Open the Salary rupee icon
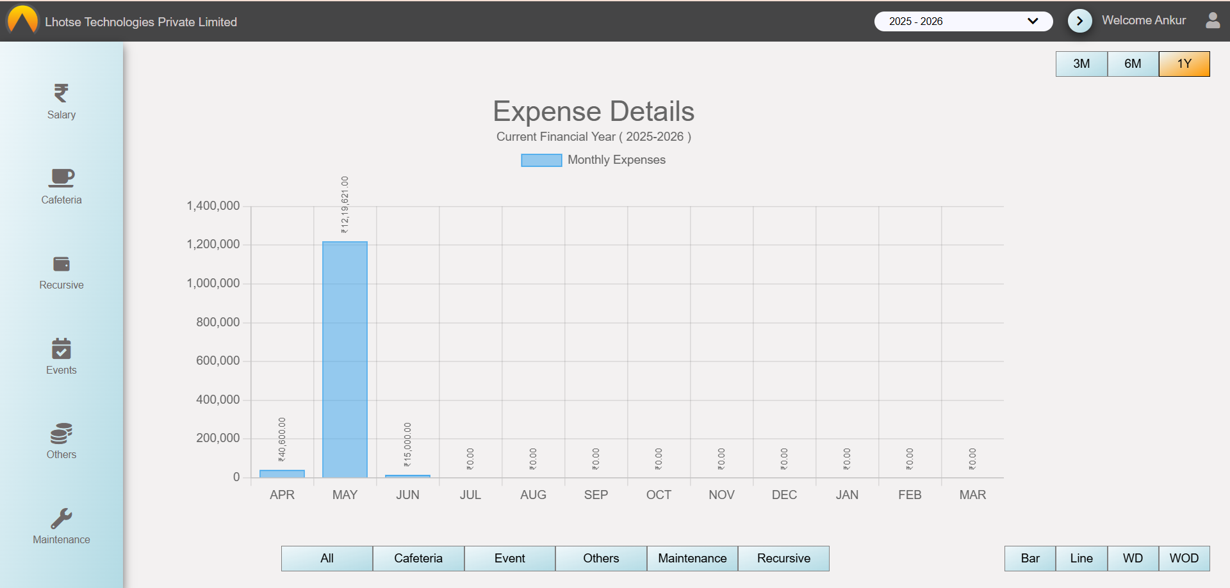 point(61,93)
